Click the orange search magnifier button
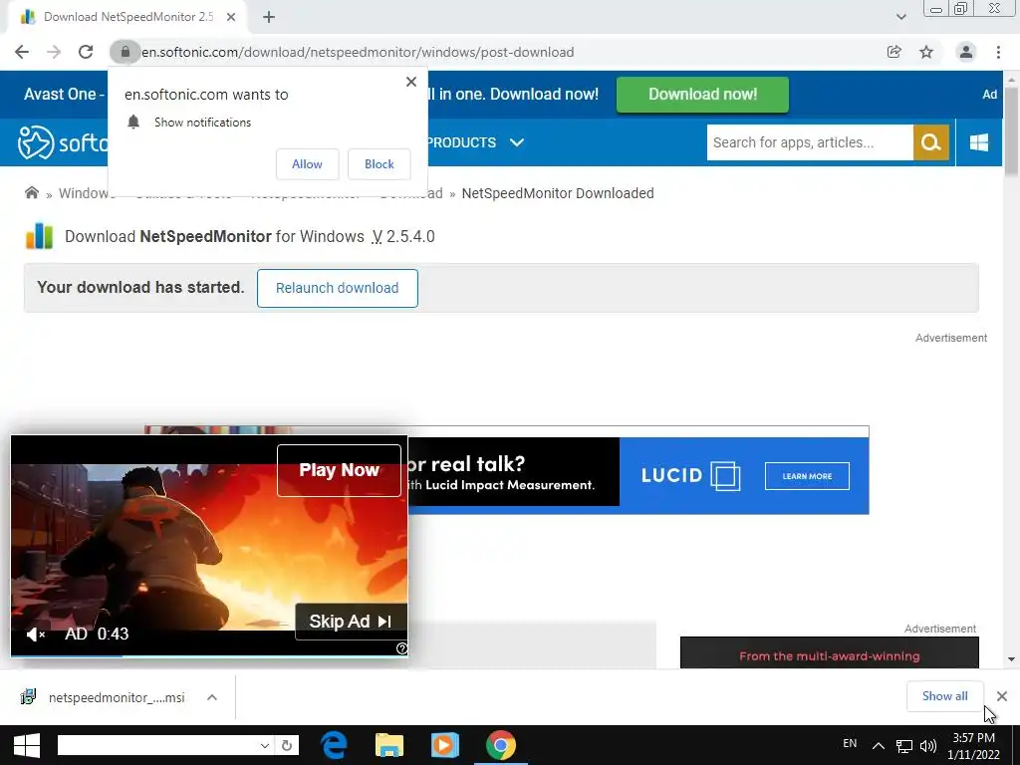 931,142
